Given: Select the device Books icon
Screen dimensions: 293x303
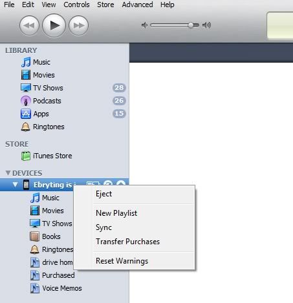Looking at the screenshot, I should tap(34, 236).
